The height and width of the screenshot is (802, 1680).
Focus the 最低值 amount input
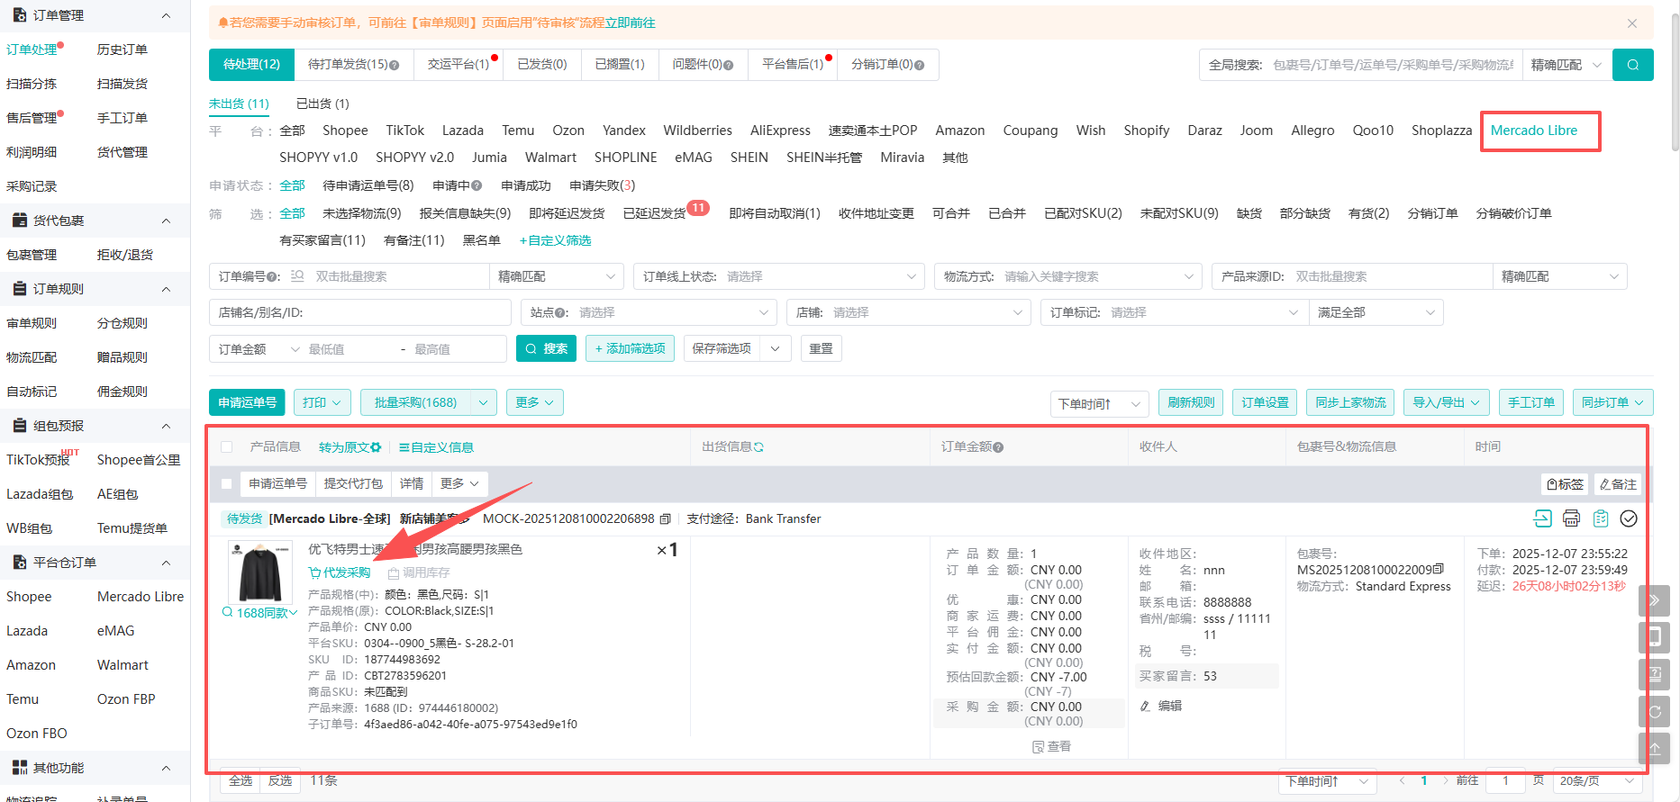pyautogui.click(x=347, y=349)
